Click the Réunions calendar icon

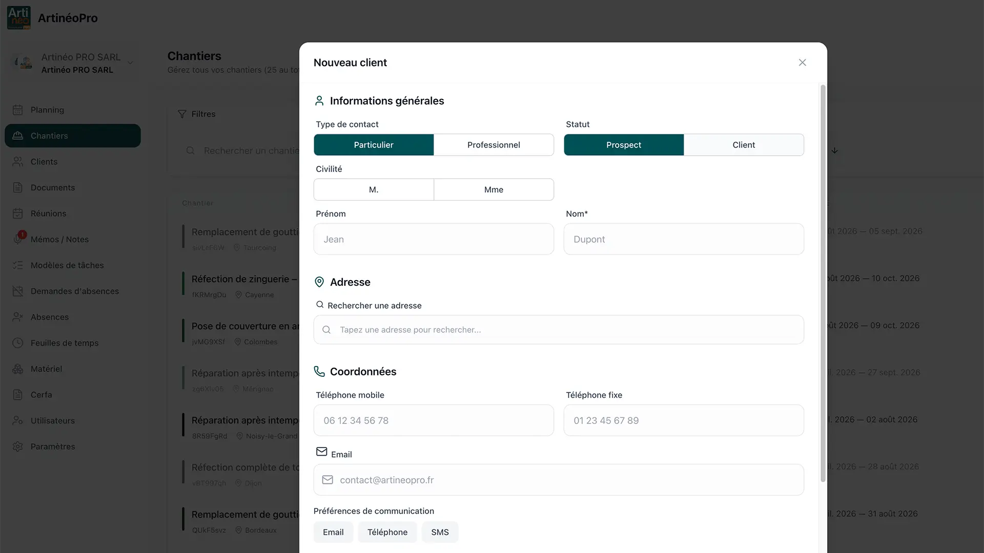coord(18,214)
